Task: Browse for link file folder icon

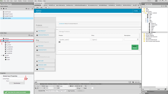Action: pyautogui.click(x=79, y=88)
